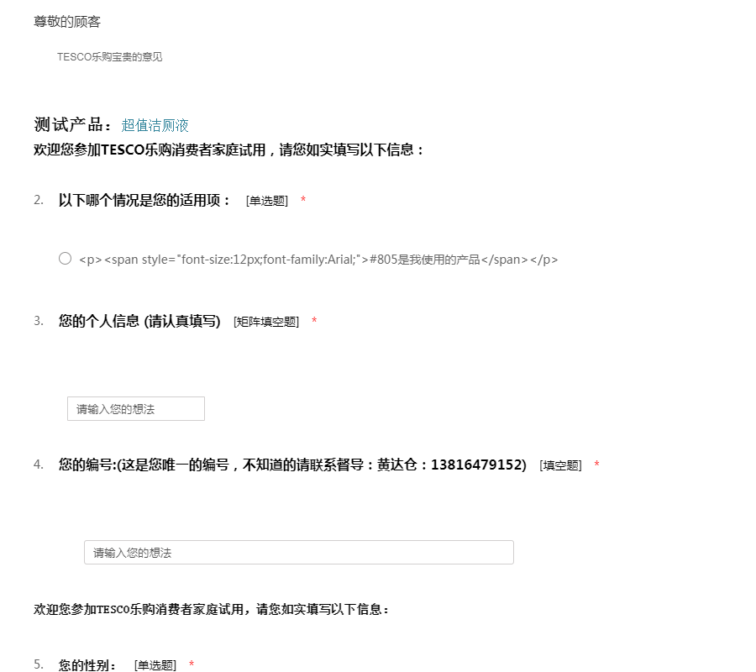Viewport: 756px width, 672px height.
Task: Click the bold welcome text below 测试产品
Action: coord(229,150)
